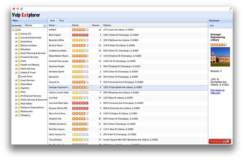Click the window fullscreen expand icon
Image resolution: width=244 pixels, height=160 pixels.
(230, 9)
